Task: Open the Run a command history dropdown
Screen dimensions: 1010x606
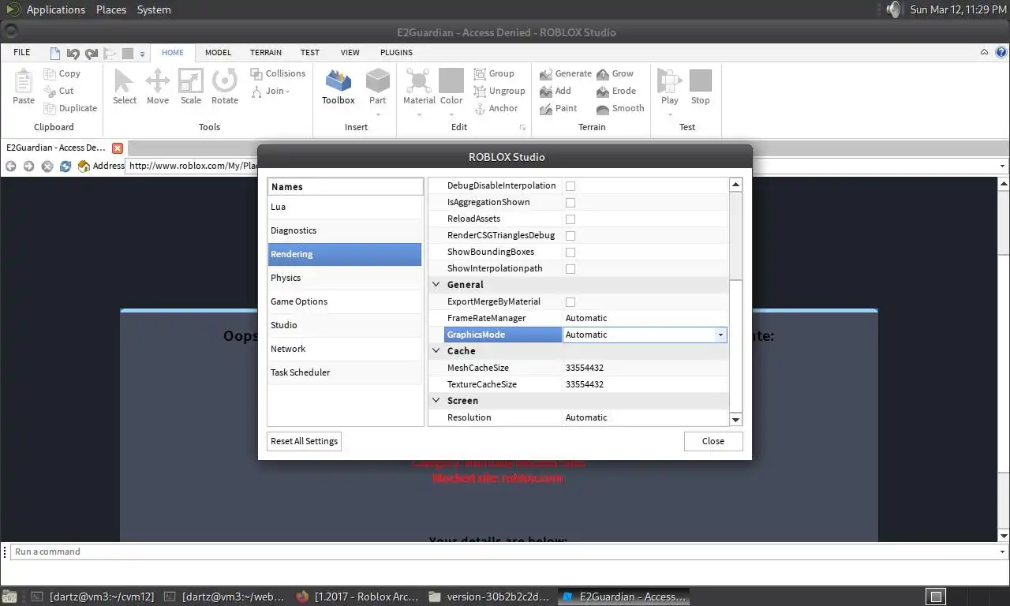Action: [x=1003, y=552]
